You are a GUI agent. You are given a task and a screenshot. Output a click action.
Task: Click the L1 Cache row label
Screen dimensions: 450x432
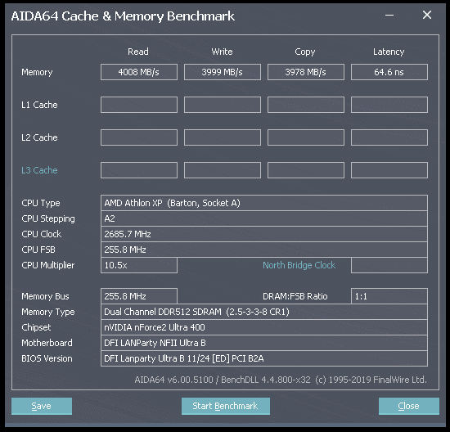pyautogui.click(x=39, y=105)
